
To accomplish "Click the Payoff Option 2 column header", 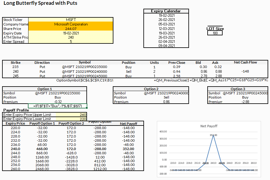I will (x=71, y=123).
